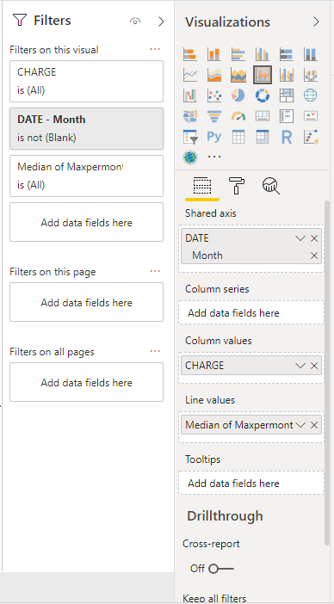The height and width of the screenshot is (604, 334).
Task: Select the area chart visual
Action: [213, 75]
